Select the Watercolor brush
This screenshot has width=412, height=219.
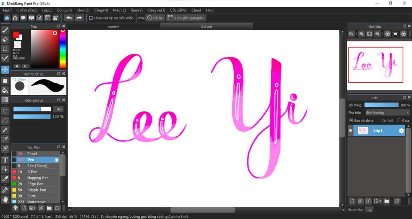[35, 202]
